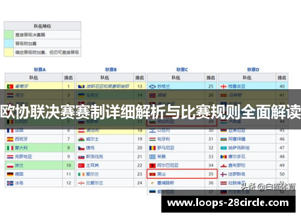Screen dimensions: 301x218
Task: Click the Gibraltar flag icon beside 直布罗陀
Action: 223,166
